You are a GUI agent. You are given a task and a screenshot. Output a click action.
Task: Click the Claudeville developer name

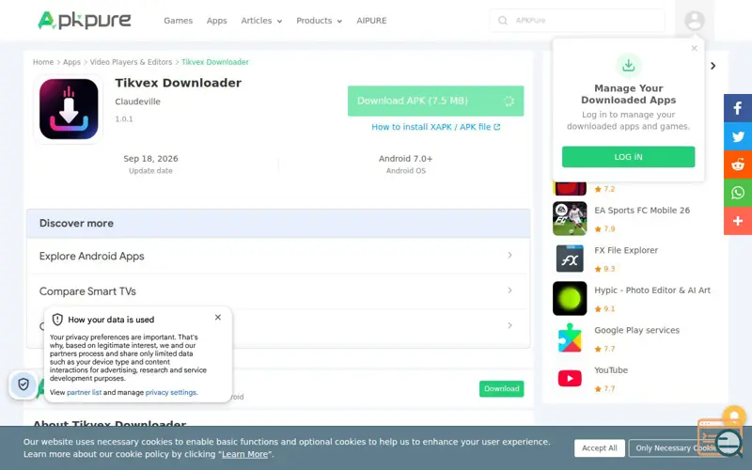[x=137, y=102]
